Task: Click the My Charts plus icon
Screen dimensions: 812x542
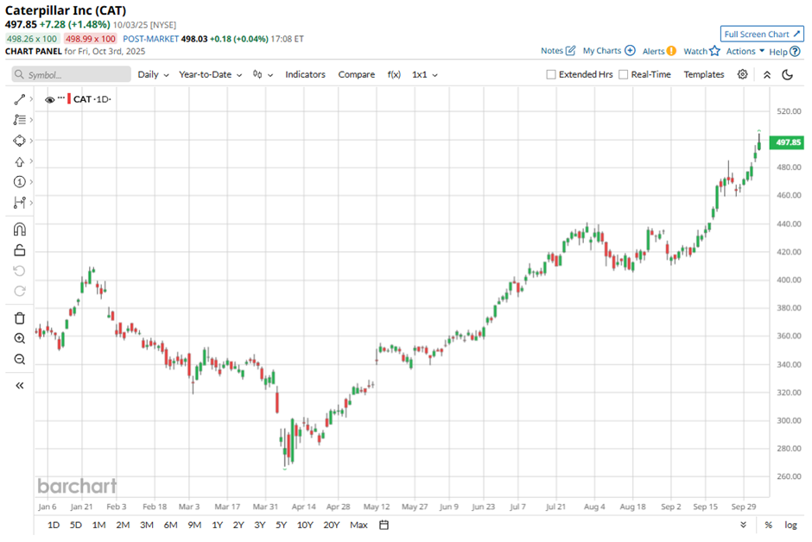Action: click(630, 51)
